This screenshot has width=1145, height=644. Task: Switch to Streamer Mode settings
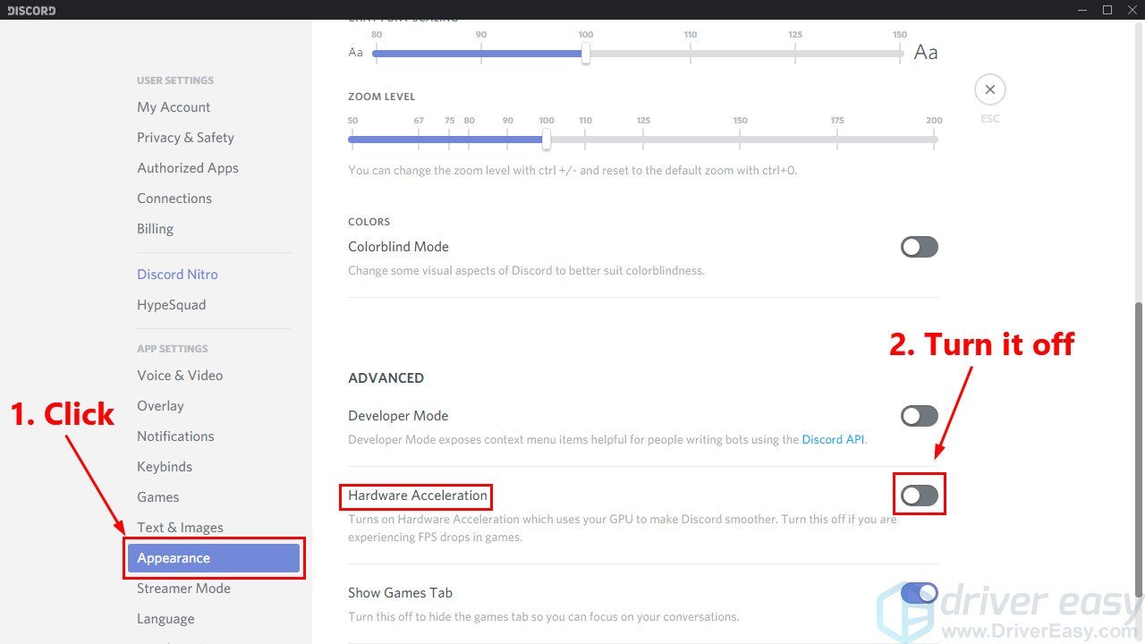tap(183, 589)
